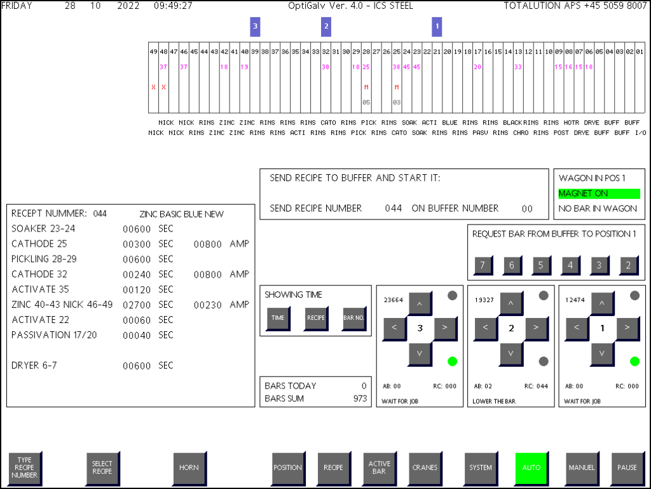Show BAR NO. in the showing time panel
Screen dimensions: 651x489
(x=354, y=319)
